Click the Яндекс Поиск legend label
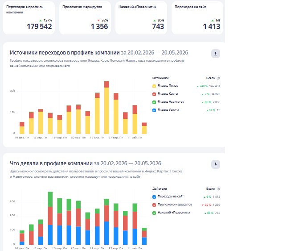Screen dimensions: 303x251 [x=168, y=86]
